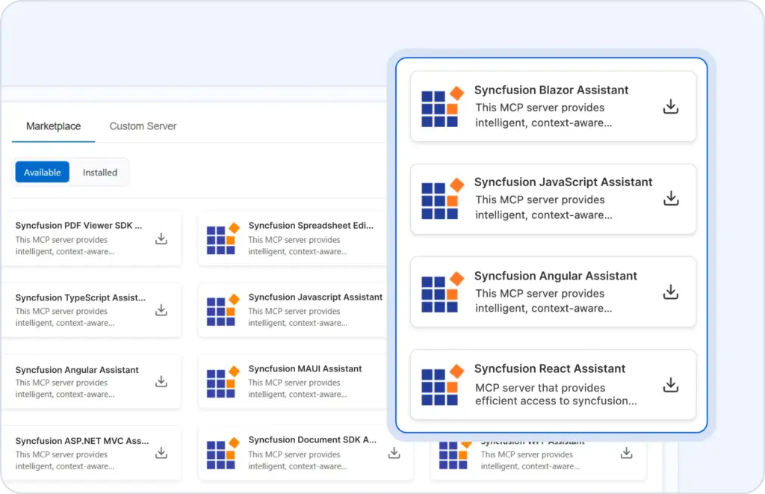Open Syncfusion JavaScript Assistant title in highlighted panel

563,182
